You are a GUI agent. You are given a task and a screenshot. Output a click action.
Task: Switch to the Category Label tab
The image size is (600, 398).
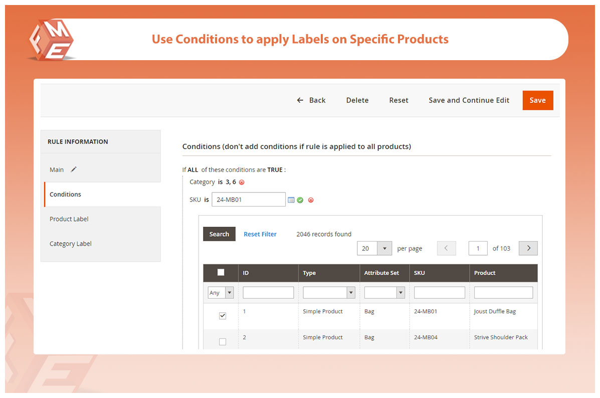click(x=71, y=244)
